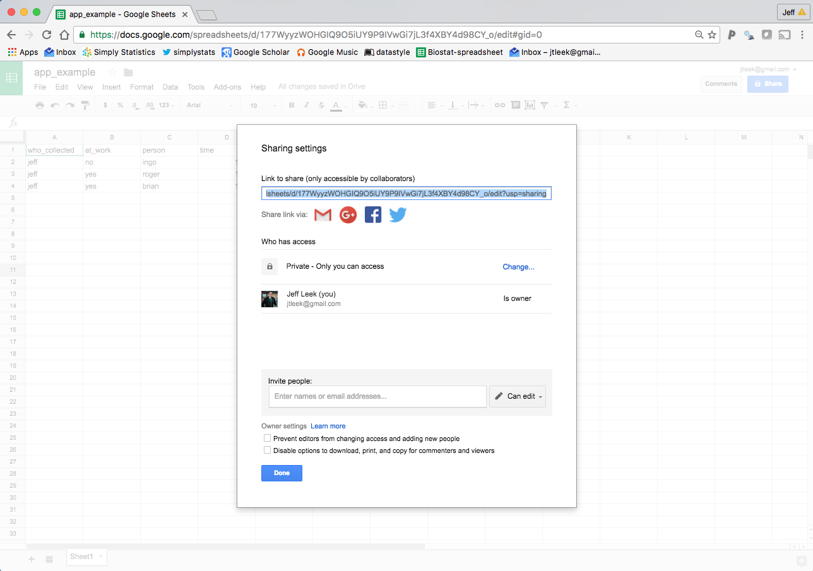Toggle italic with the I icon
The image size is (813, 571).
click(307, 105)
